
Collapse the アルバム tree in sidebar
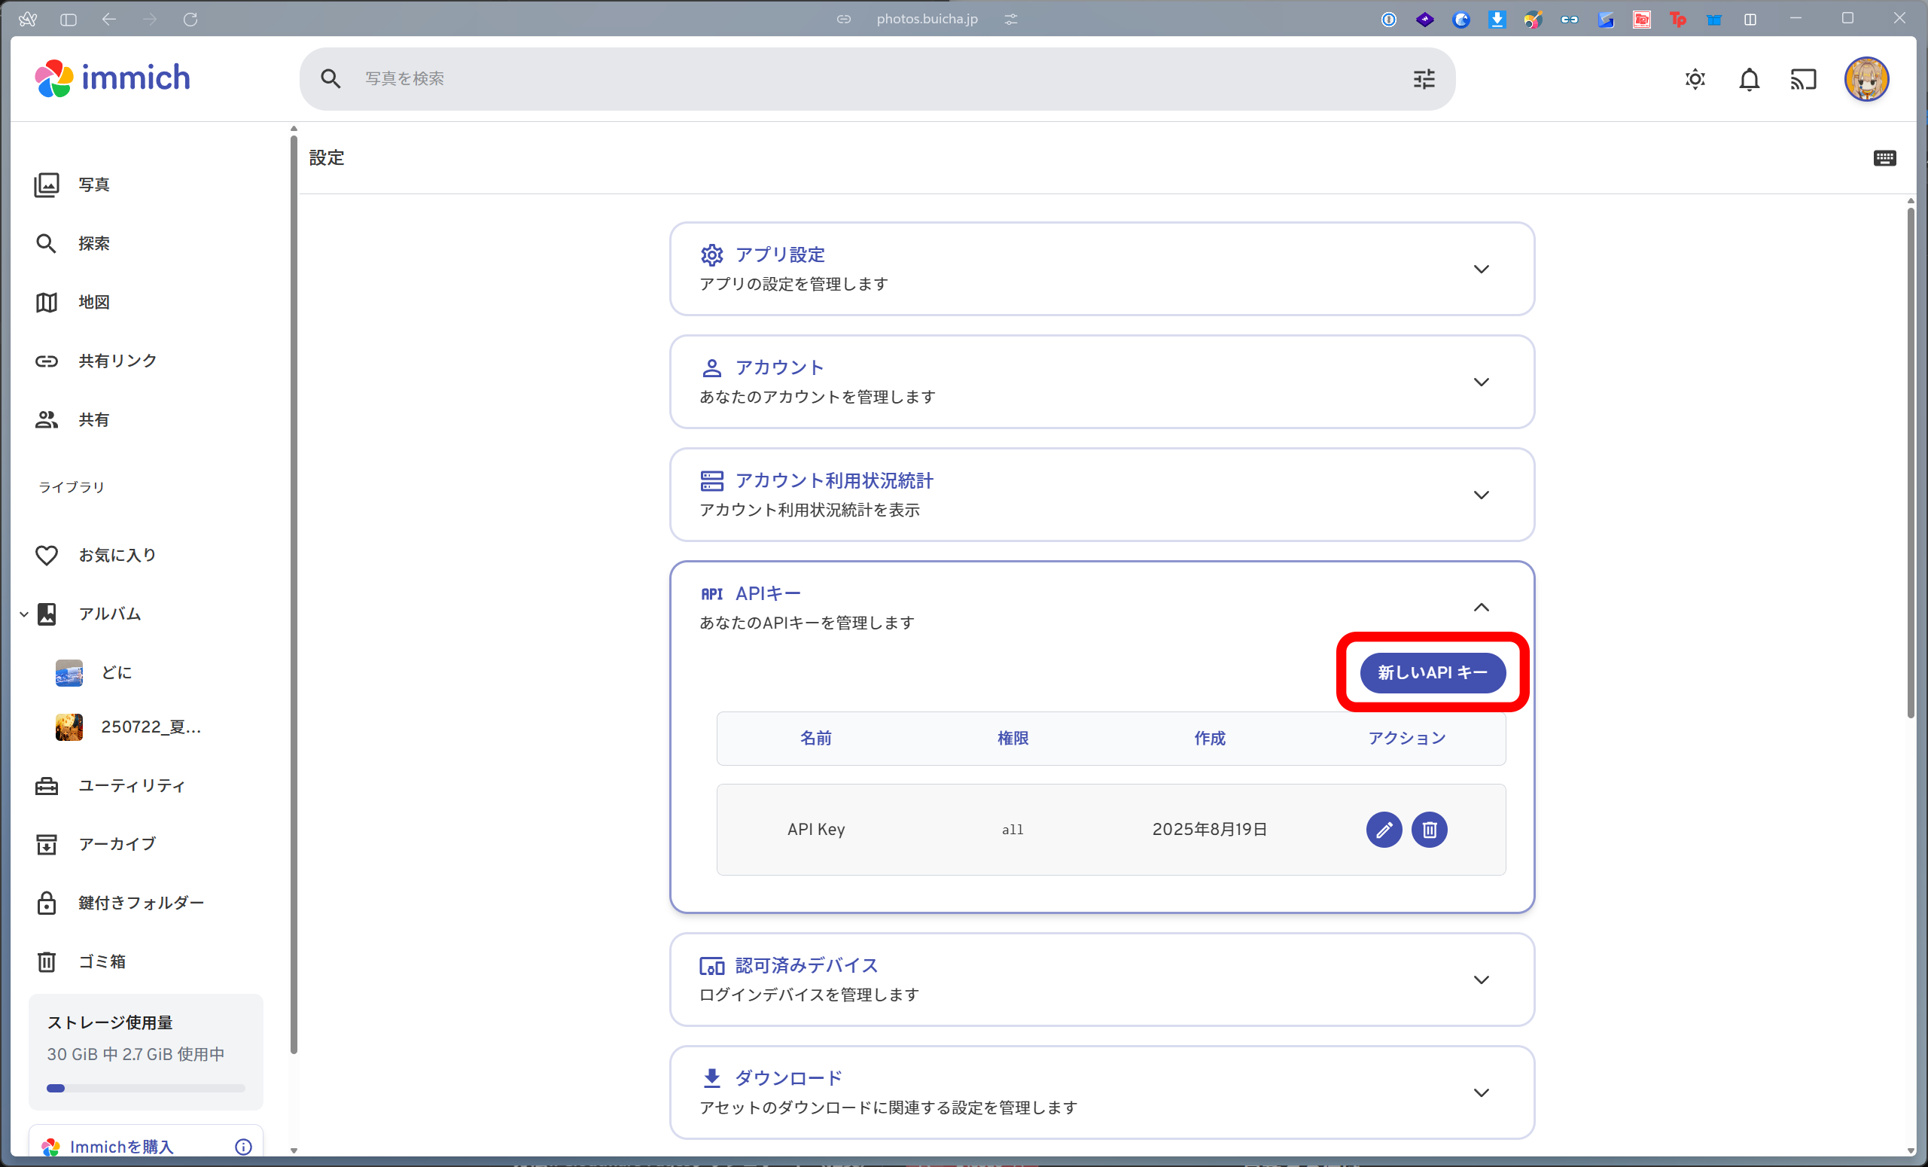(x=24, y=614)
